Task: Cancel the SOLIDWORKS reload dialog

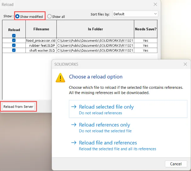Action: click(176, 164)
